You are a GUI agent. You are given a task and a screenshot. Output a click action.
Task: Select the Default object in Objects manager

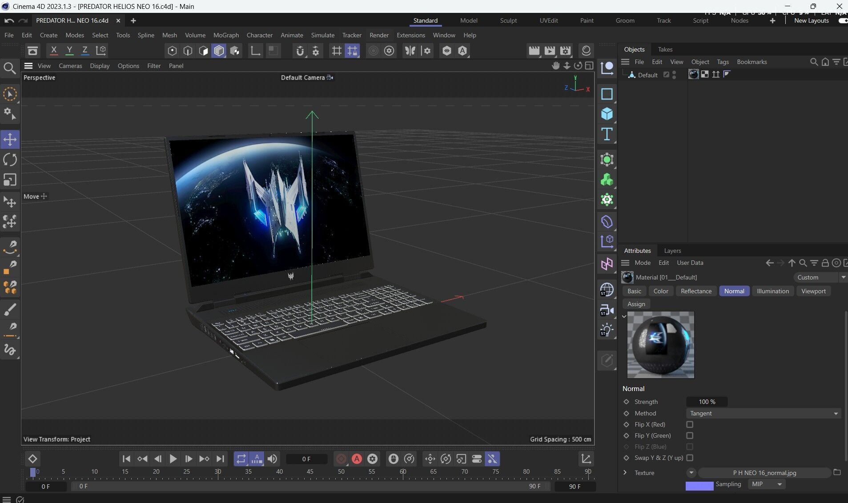pyautogui.click(x=647, y=75)
